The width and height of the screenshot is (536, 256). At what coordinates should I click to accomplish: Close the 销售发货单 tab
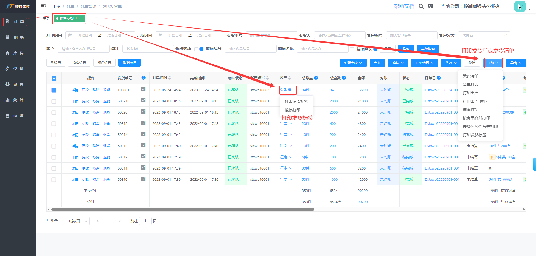(80, 18)
